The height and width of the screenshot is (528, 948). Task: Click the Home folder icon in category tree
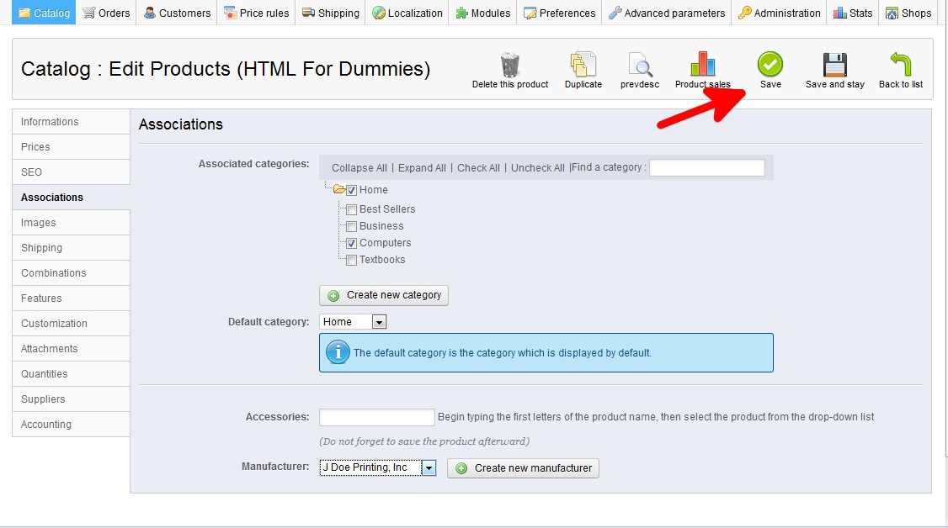pos(339,189)
